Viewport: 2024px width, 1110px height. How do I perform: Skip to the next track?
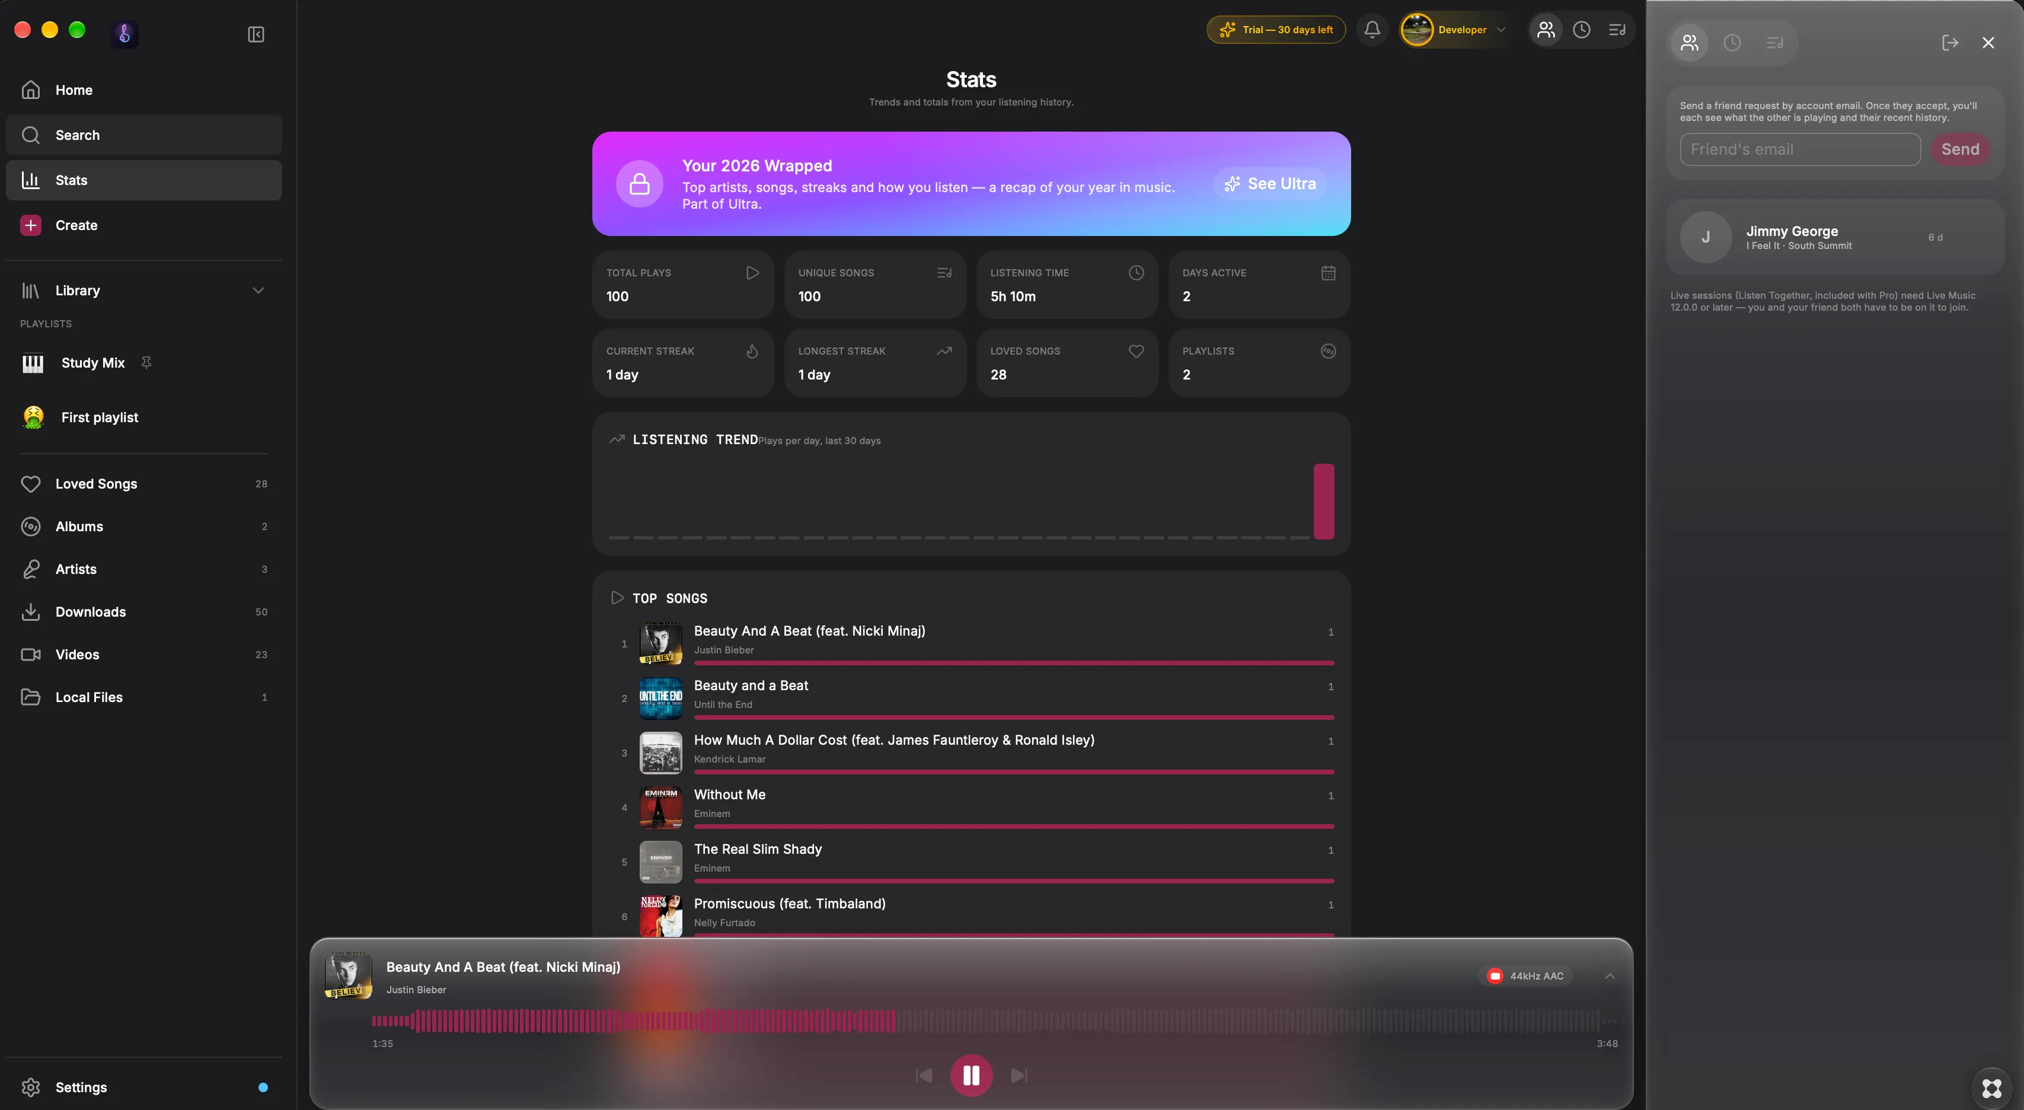pyautogui.click(x=1019, y=1076)
